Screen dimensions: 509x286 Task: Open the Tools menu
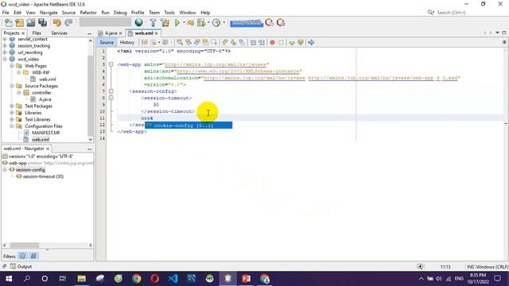pyautogui.click(x=169, y=13)
